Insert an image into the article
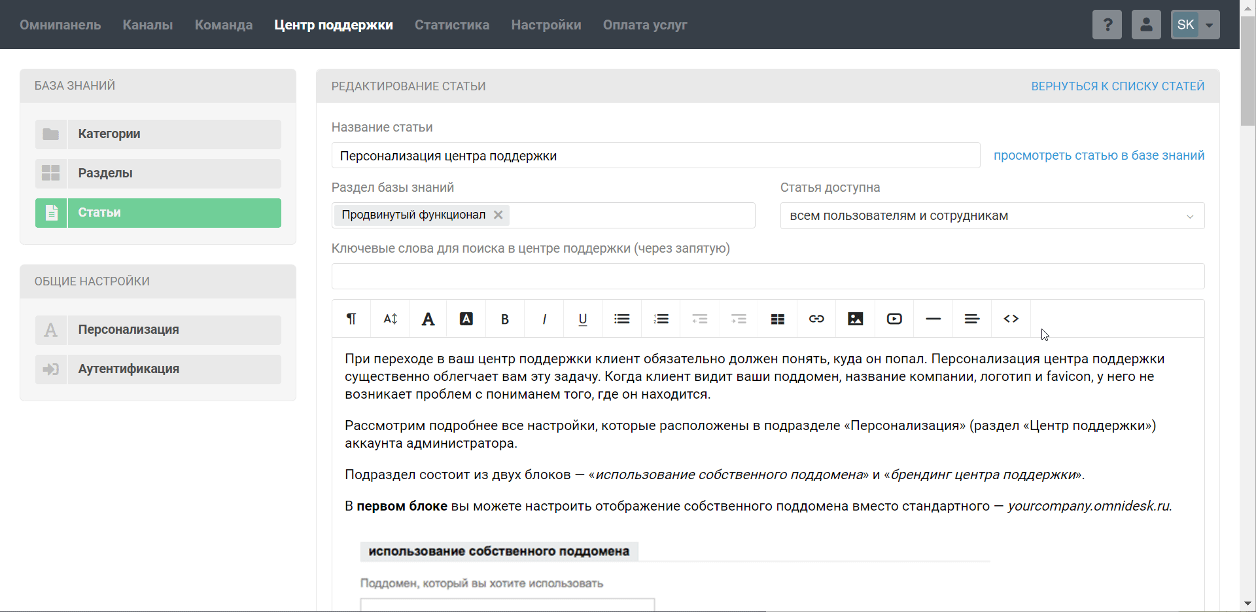 coord(855,319)
